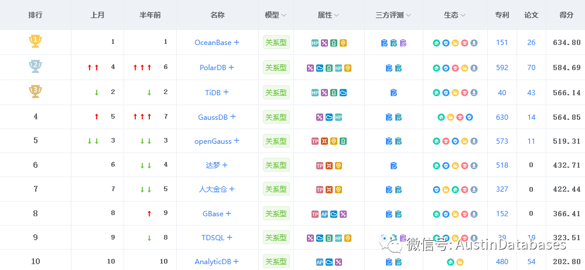This screenshot has width=585, height=270.
Task: Open GaussDB's patent count 630
Action: coord(502,117)
